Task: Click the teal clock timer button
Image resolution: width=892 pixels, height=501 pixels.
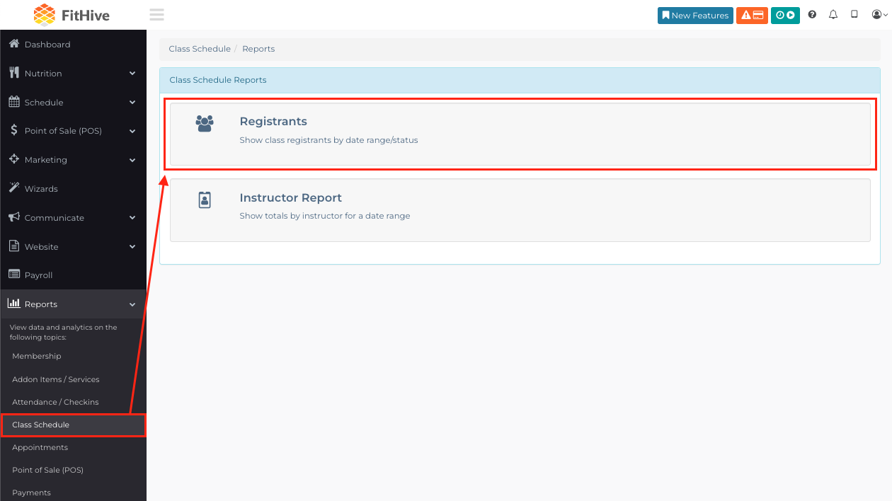Action: click(x=785, y=16)
